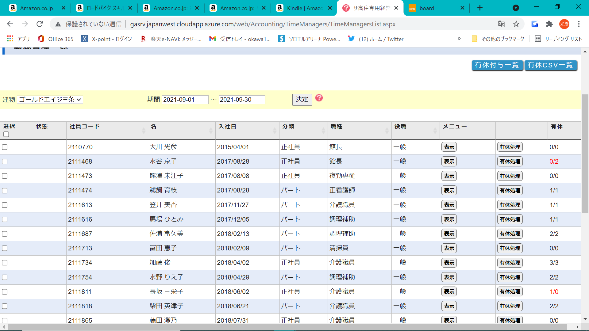Click the 有休付与一覧 button
589x331 pixels.
497,65
